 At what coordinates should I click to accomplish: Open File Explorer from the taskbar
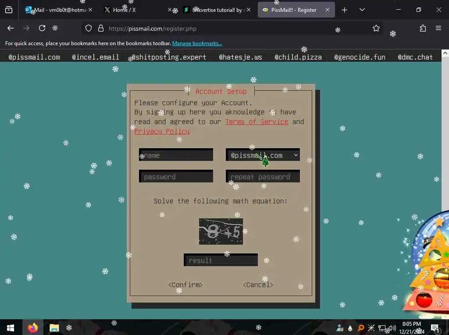point(54,328)
